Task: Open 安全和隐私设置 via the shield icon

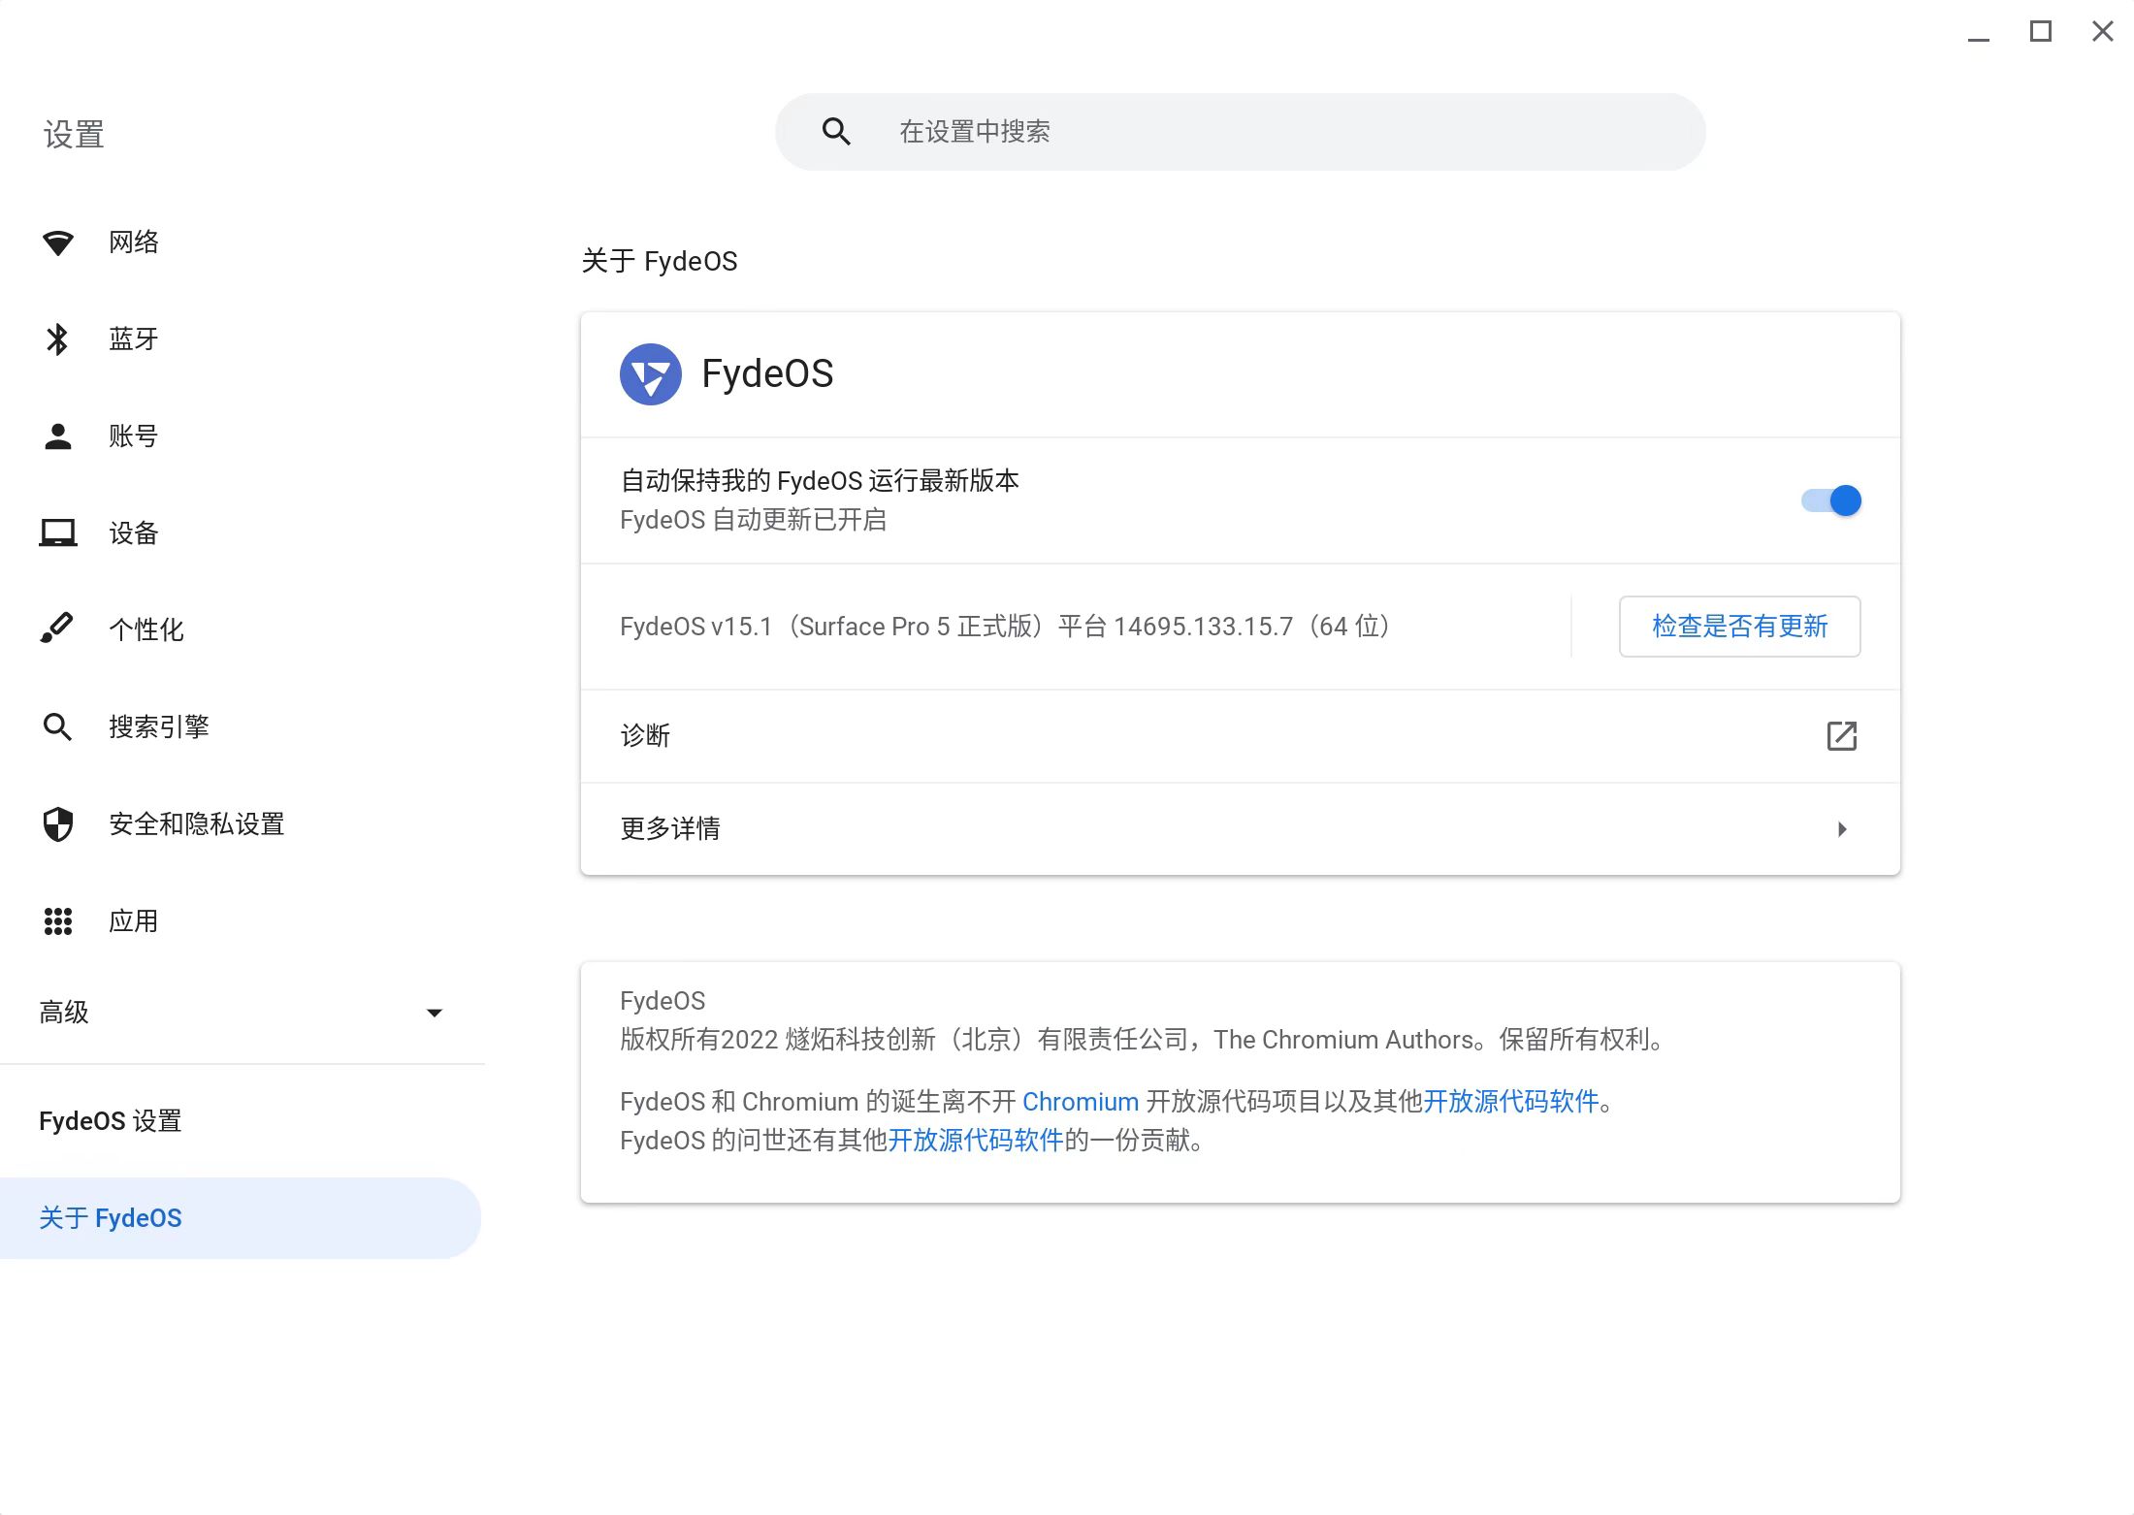Action: click(59, 823)
